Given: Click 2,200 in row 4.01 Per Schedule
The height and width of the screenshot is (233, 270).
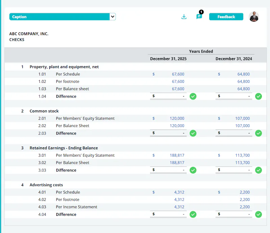Looking at the screenshot, I should (x=245, y=192).
